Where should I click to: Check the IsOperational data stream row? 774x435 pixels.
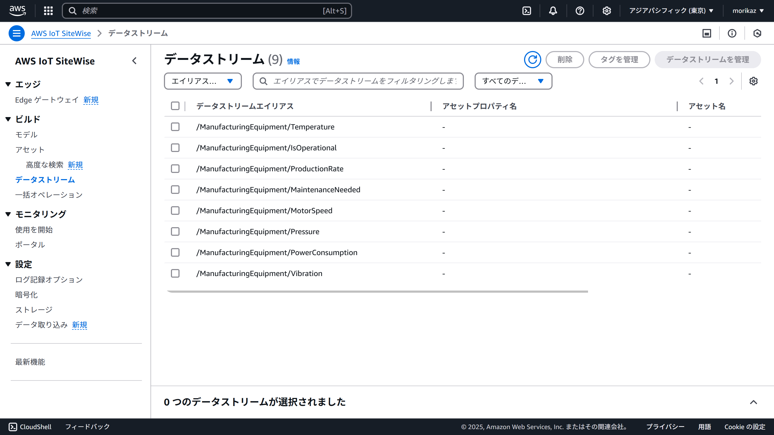[175, 148]
